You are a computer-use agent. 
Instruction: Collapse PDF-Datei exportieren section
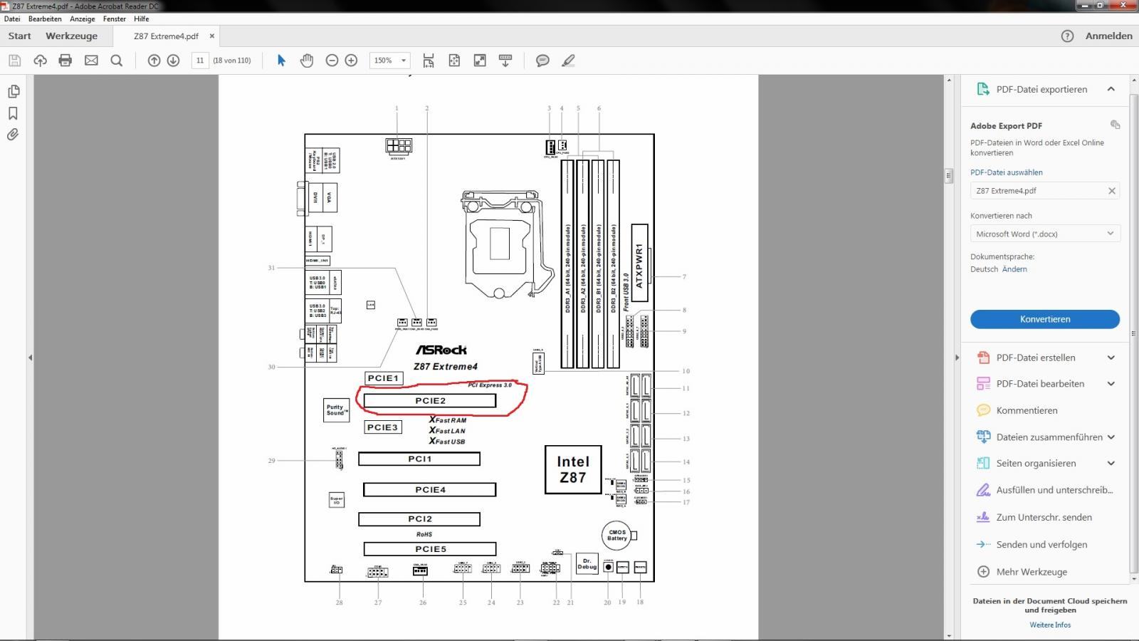(1111, 89)
